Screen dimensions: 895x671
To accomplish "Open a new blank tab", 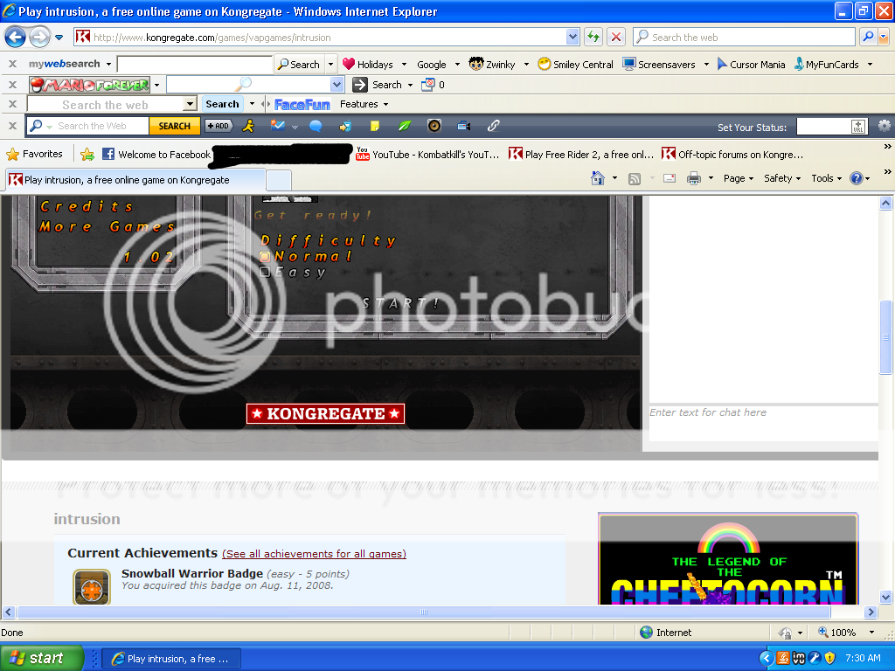I will 279,180.
